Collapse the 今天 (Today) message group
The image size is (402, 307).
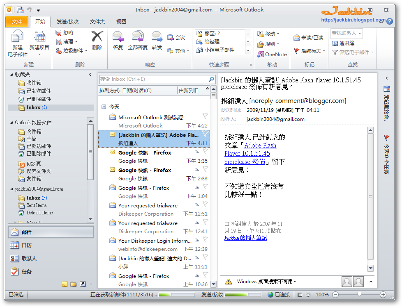[x=104, y=107]
